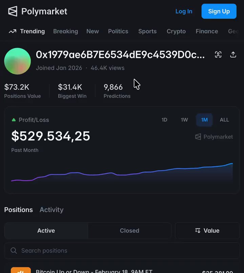Click the magnifying glass in the search field
Screen dimensions: 244x273
[14, 251]
